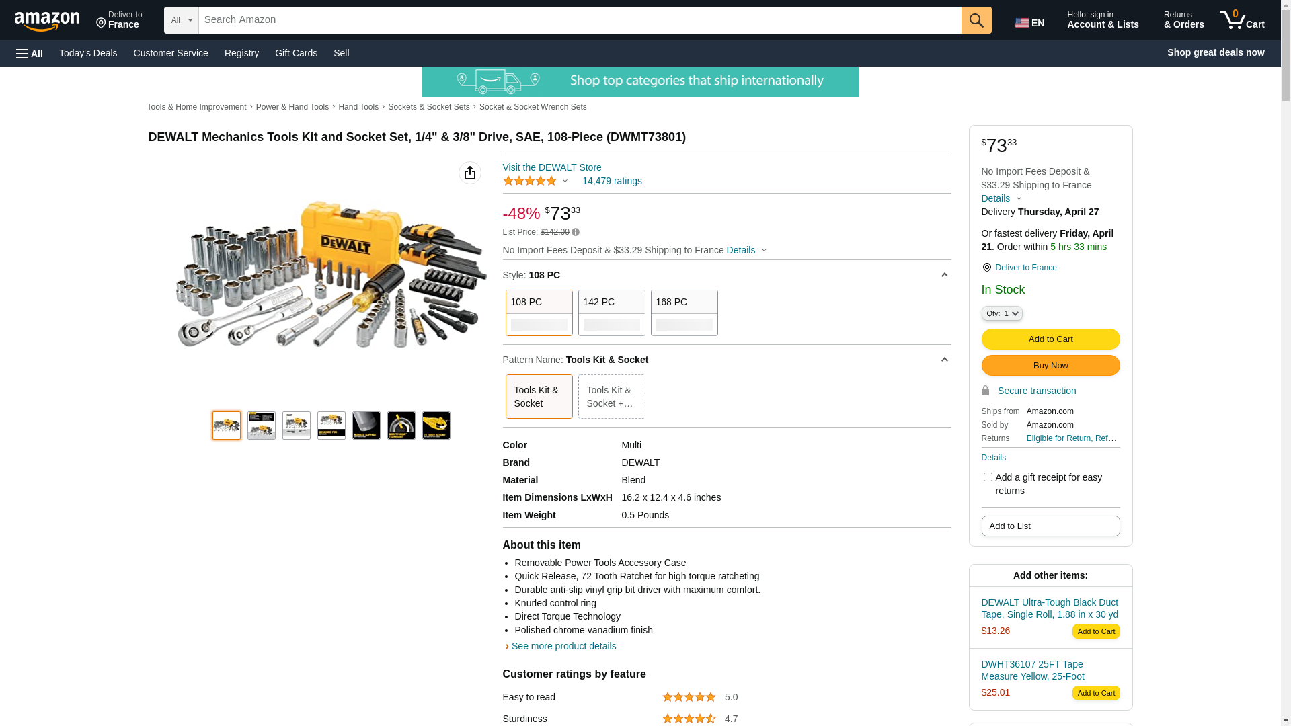The height and width of the screenshot is (726, 1291).
Task: Click the Search Amazon input field
Action: 580,20
